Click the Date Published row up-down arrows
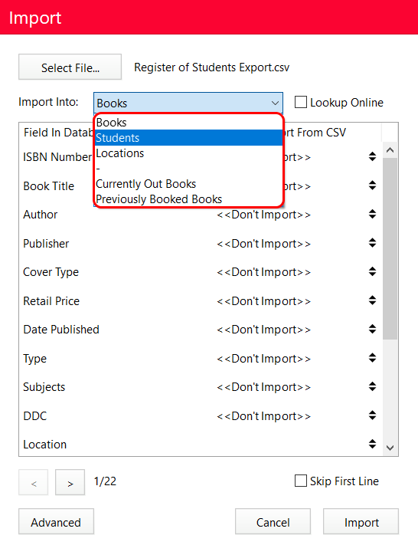 pos(372,329)
